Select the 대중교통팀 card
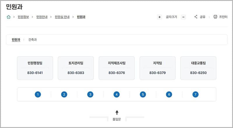Image resolution: width=233 pixels, height=128 pixels. pyautogui.click(x=198, y=68)
